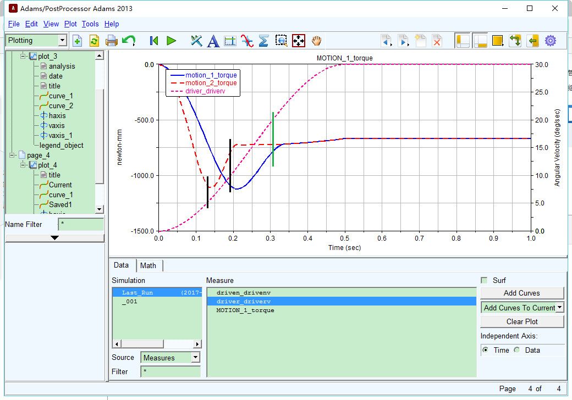Go to the next page icon
Image resolution: width=572 pixels, height=400 pixels.
pos(403,41)
